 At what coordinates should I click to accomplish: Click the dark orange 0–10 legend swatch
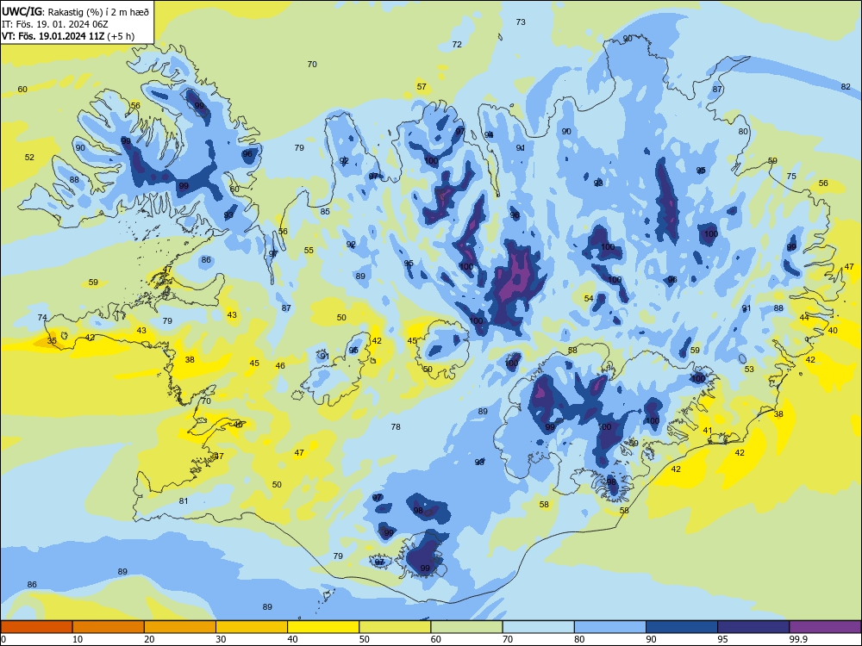tap(36, 627)
